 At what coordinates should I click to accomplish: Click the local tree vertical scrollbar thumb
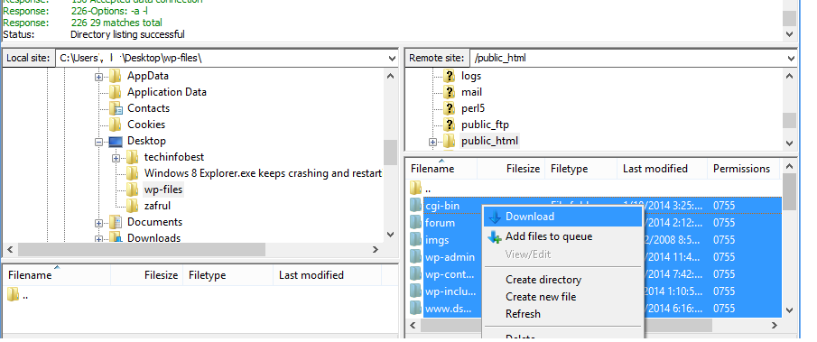[390, 153]
